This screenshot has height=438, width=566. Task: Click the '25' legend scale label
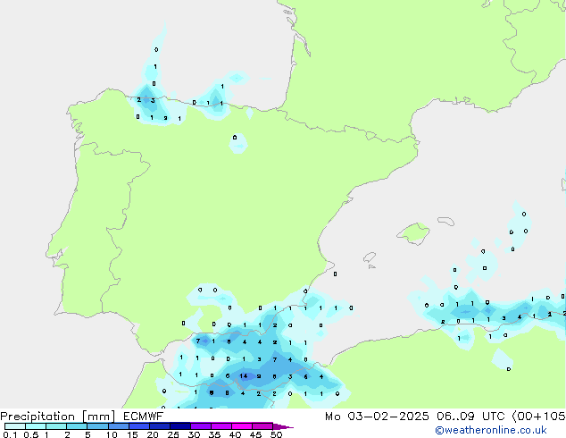[173, 434]
